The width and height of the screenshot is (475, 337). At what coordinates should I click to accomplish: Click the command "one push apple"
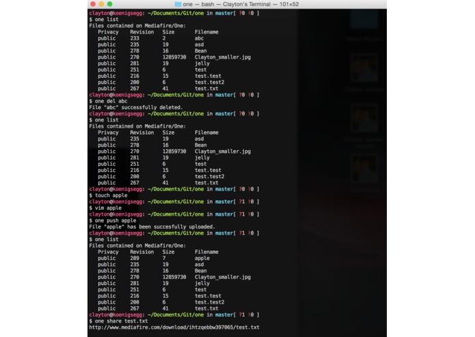click(116, 220)
